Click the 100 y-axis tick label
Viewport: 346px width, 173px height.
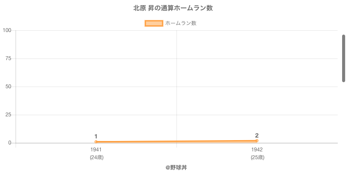tap(7, 30)
